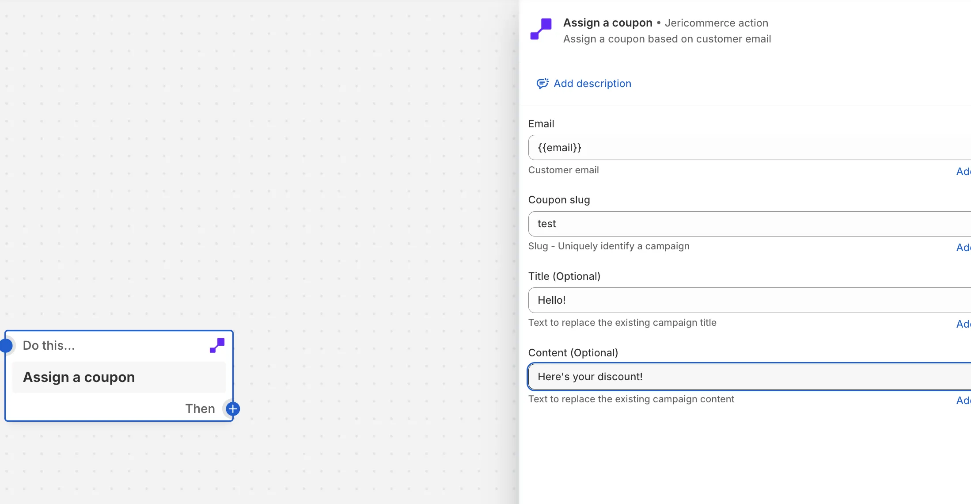Click the Do this... node header
This screenshot has height=504, width=971.
[x=49, y=345]
